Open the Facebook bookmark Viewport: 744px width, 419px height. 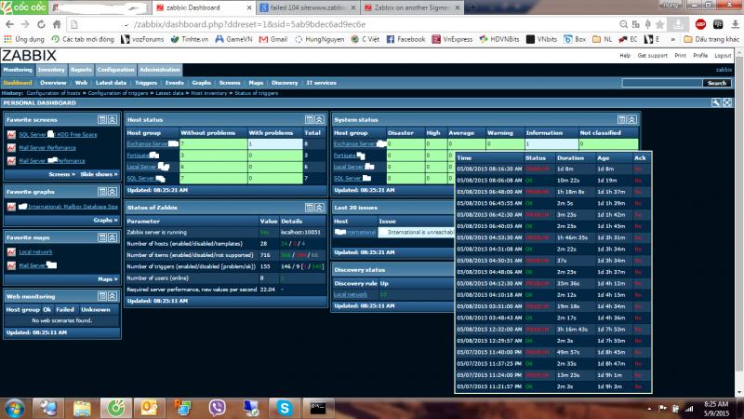click(x=406, y=39)
